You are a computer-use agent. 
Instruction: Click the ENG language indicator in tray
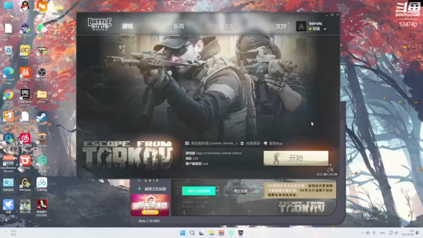coord(382,233)
